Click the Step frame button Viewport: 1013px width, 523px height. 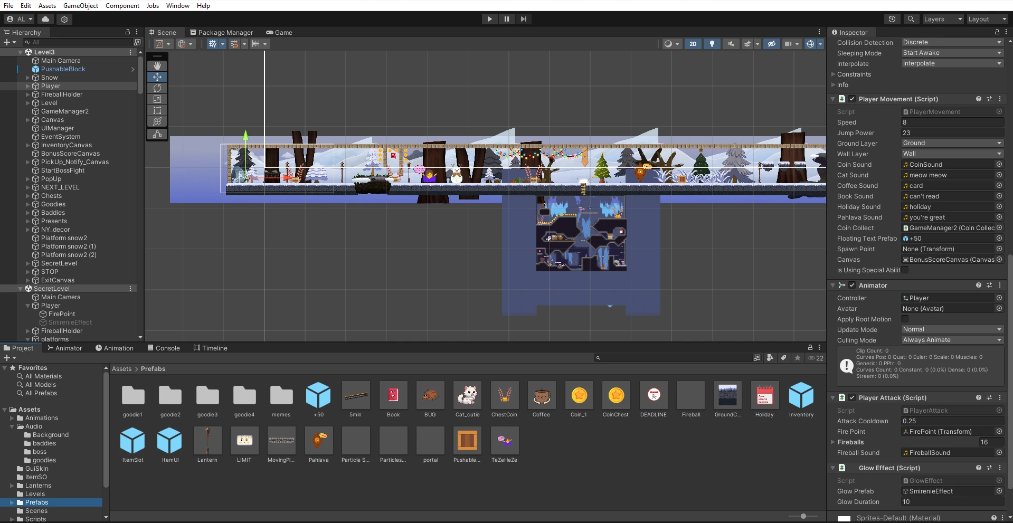[x=523, y=19]
